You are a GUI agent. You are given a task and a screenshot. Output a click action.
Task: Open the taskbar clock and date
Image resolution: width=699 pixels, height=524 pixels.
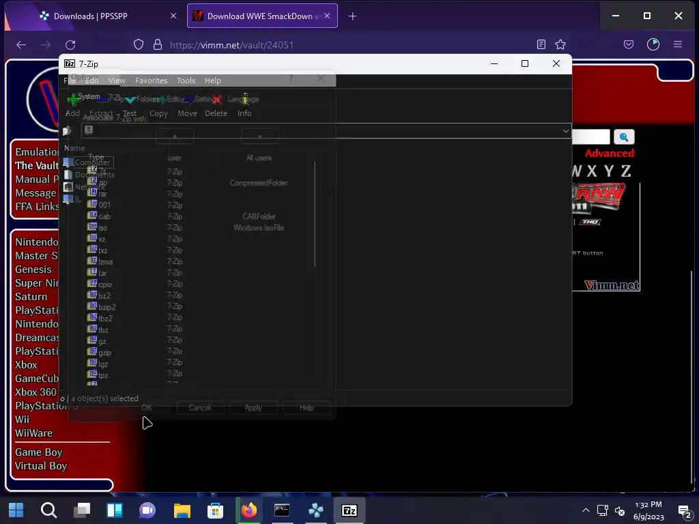tap(648, 510)
